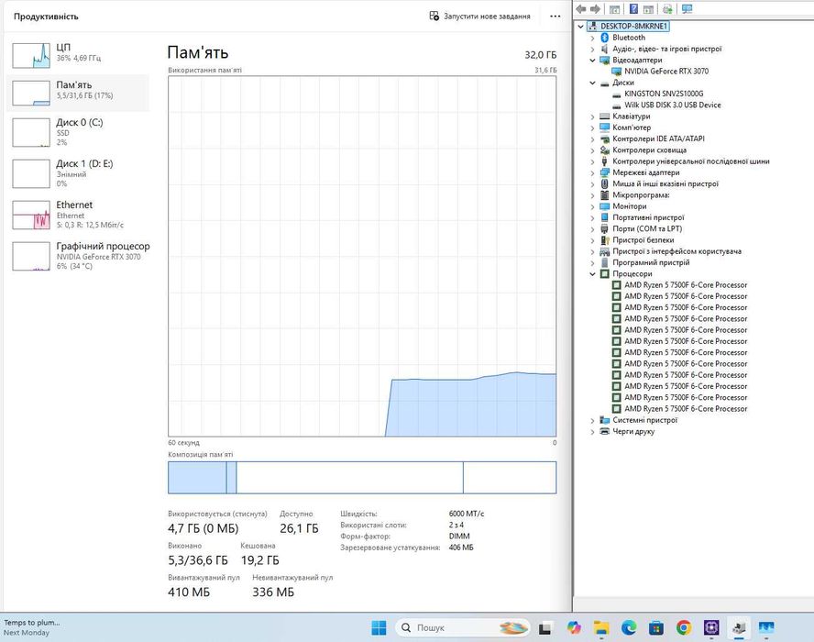Select Wilk USB DISK 3.0 USB Device

click(x=672, y=105)
